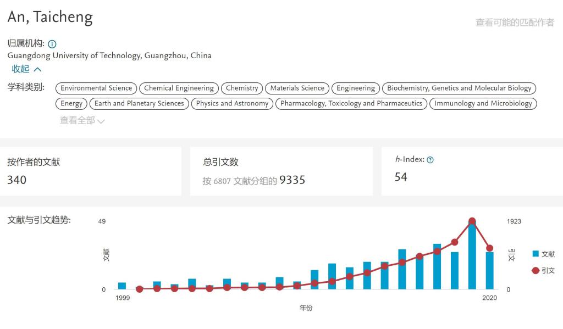Select Earth and Planetary Sciences tag

[139, 103]
